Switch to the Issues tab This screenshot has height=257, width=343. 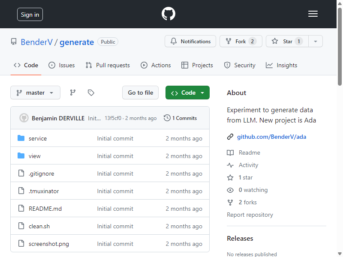(61, 65)
